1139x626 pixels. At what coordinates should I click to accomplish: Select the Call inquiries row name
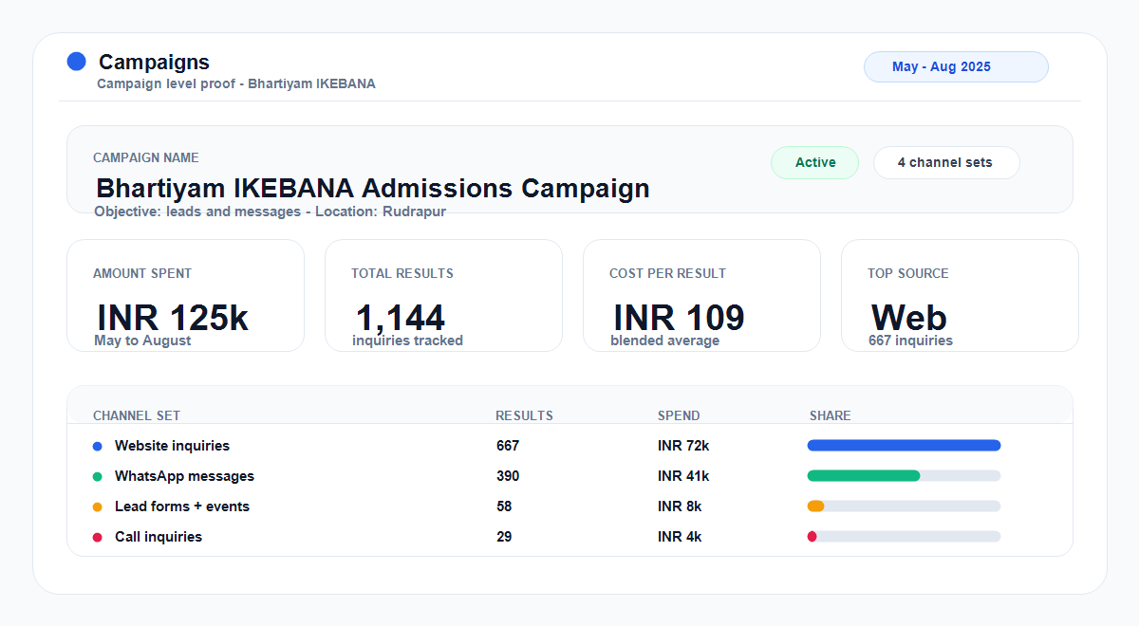pos(159,537)
